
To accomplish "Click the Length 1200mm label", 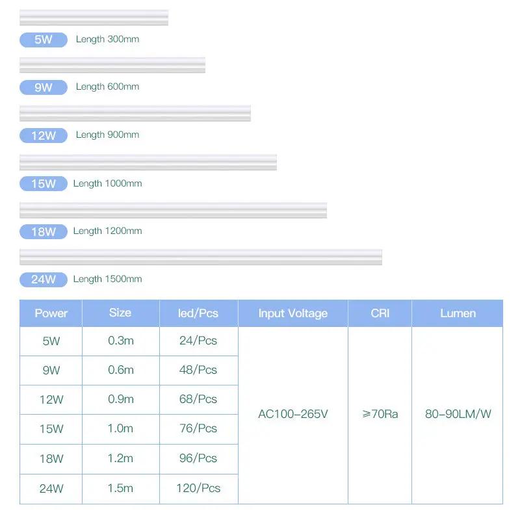I will (107, 231).
